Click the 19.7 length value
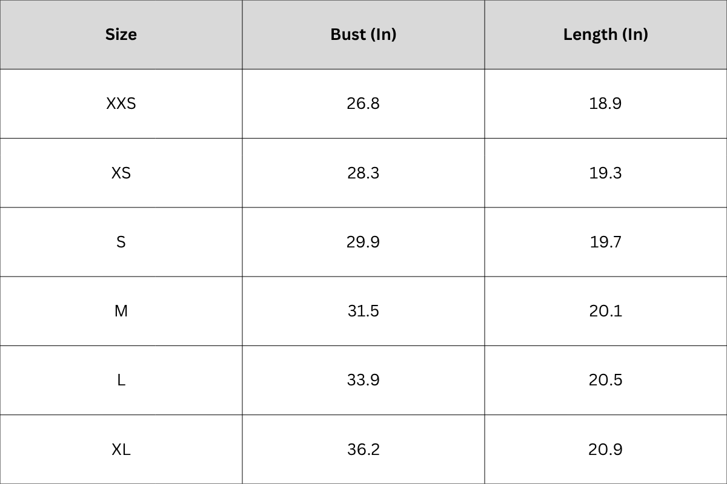Image resolution: width=727 pixels, height=484 pixels. [606, 242]
